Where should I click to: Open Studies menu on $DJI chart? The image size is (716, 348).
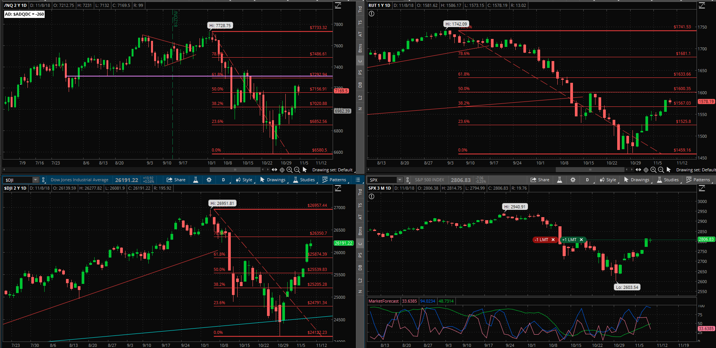click(x=304, y=180)
